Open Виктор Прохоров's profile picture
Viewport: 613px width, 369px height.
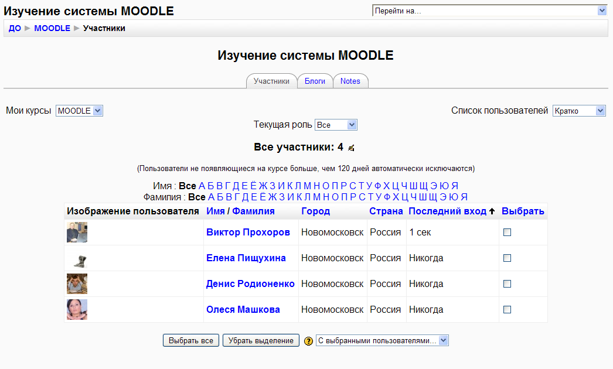[77, 233]
